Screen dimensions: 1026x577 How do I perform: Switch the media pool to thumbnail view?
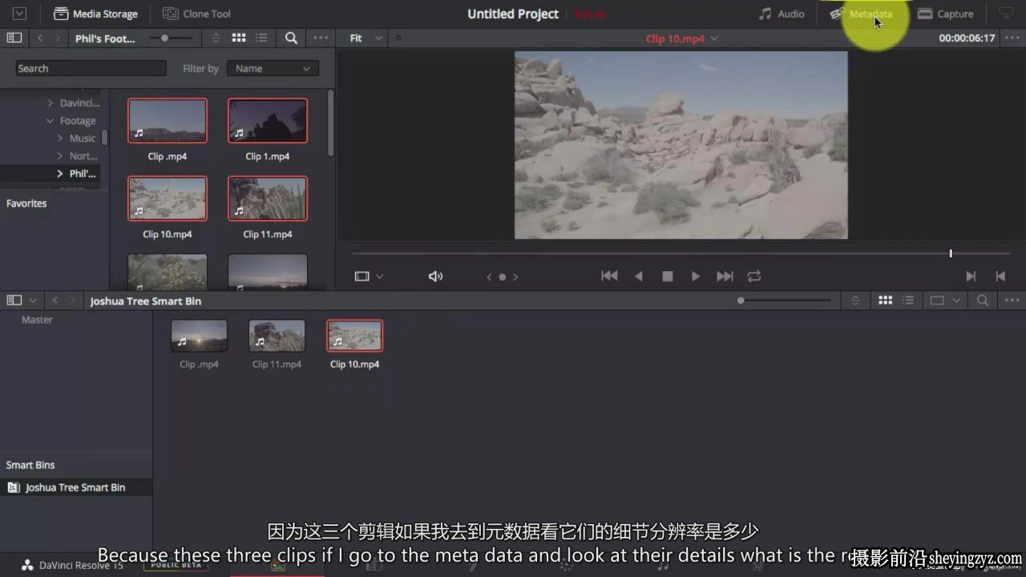coord(886,301)
